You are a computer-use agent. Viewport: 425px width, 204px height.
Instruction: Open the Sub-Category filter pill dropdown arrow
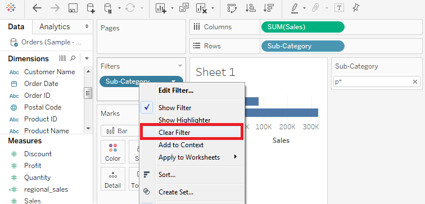(x=174, y=81)
